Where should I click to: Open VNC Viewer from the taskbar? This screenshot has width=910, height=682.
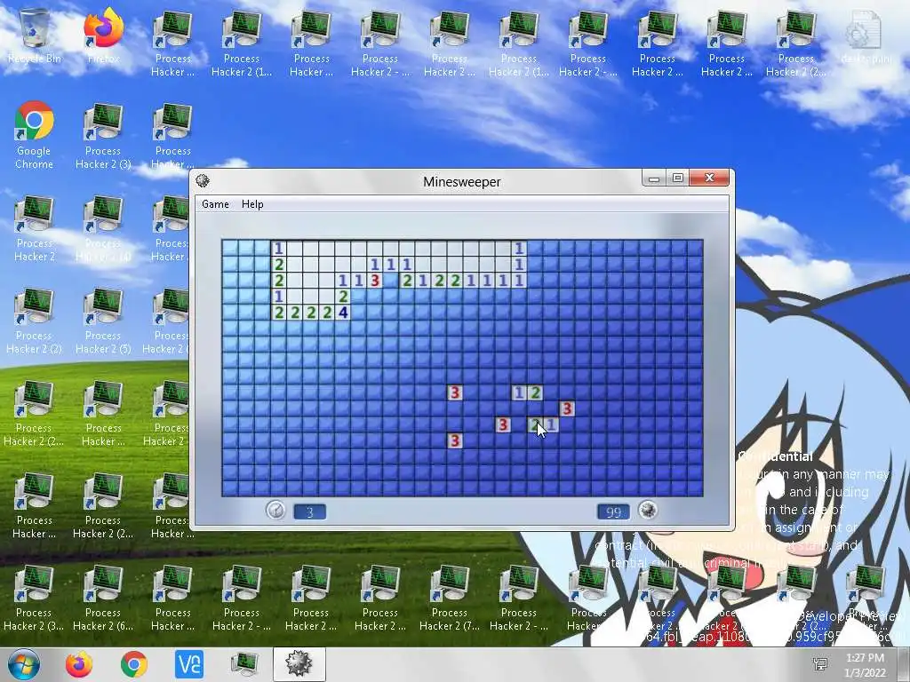(x=189, y=664)
